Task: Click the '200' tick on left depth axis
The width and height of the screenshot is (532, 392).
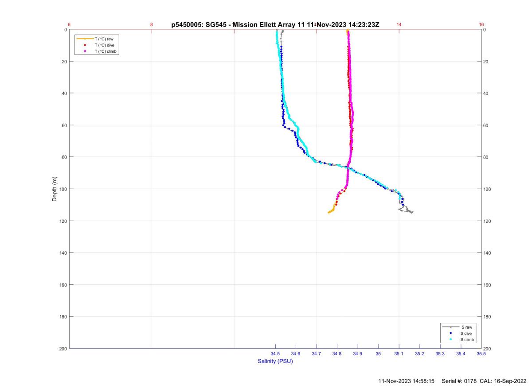Action: coord(63,349)
